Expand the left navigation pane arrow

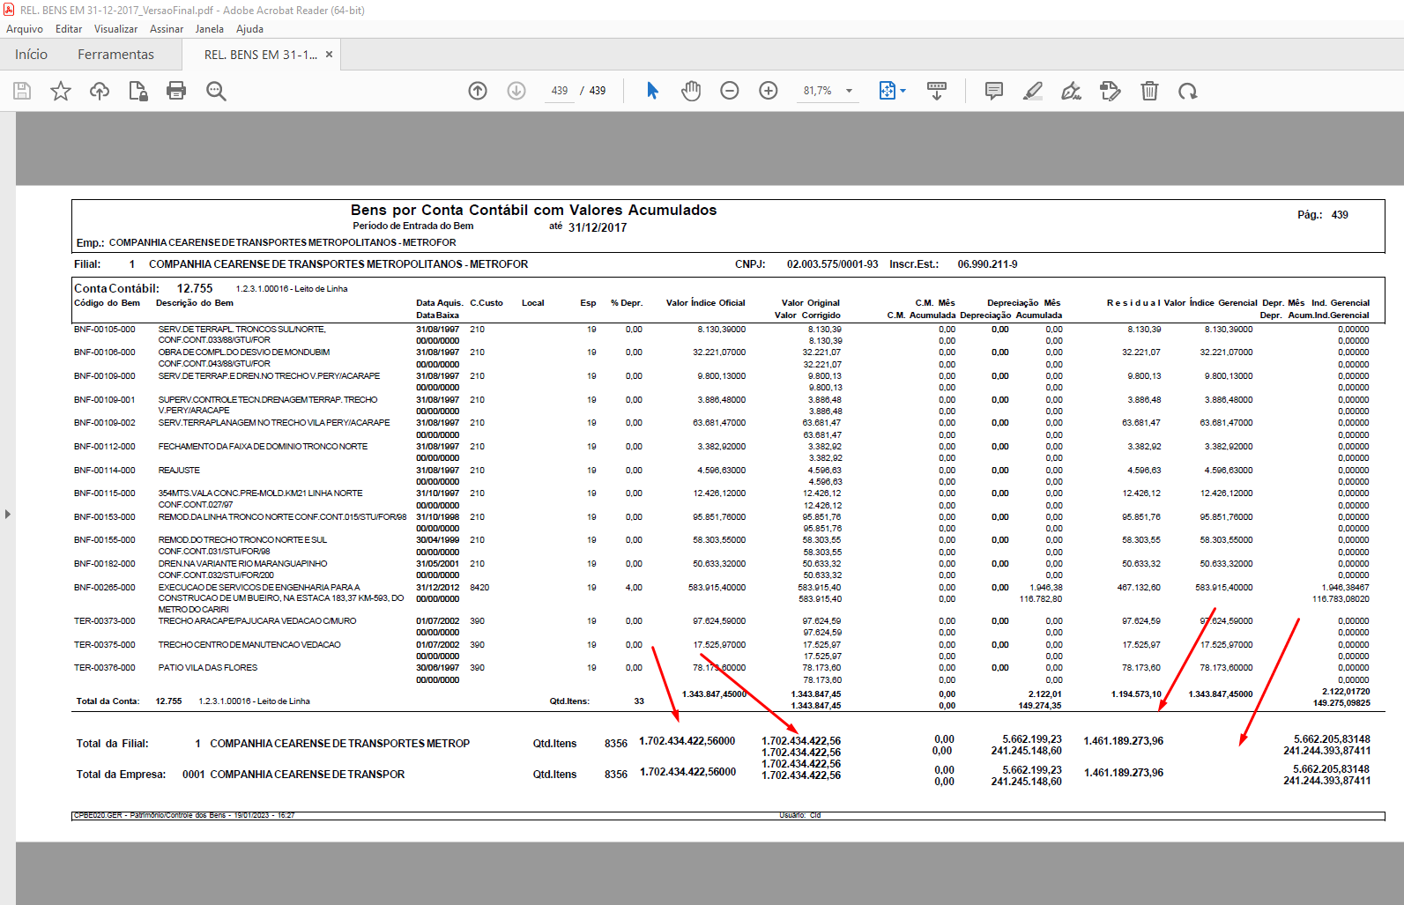click(x=7, y=514)
